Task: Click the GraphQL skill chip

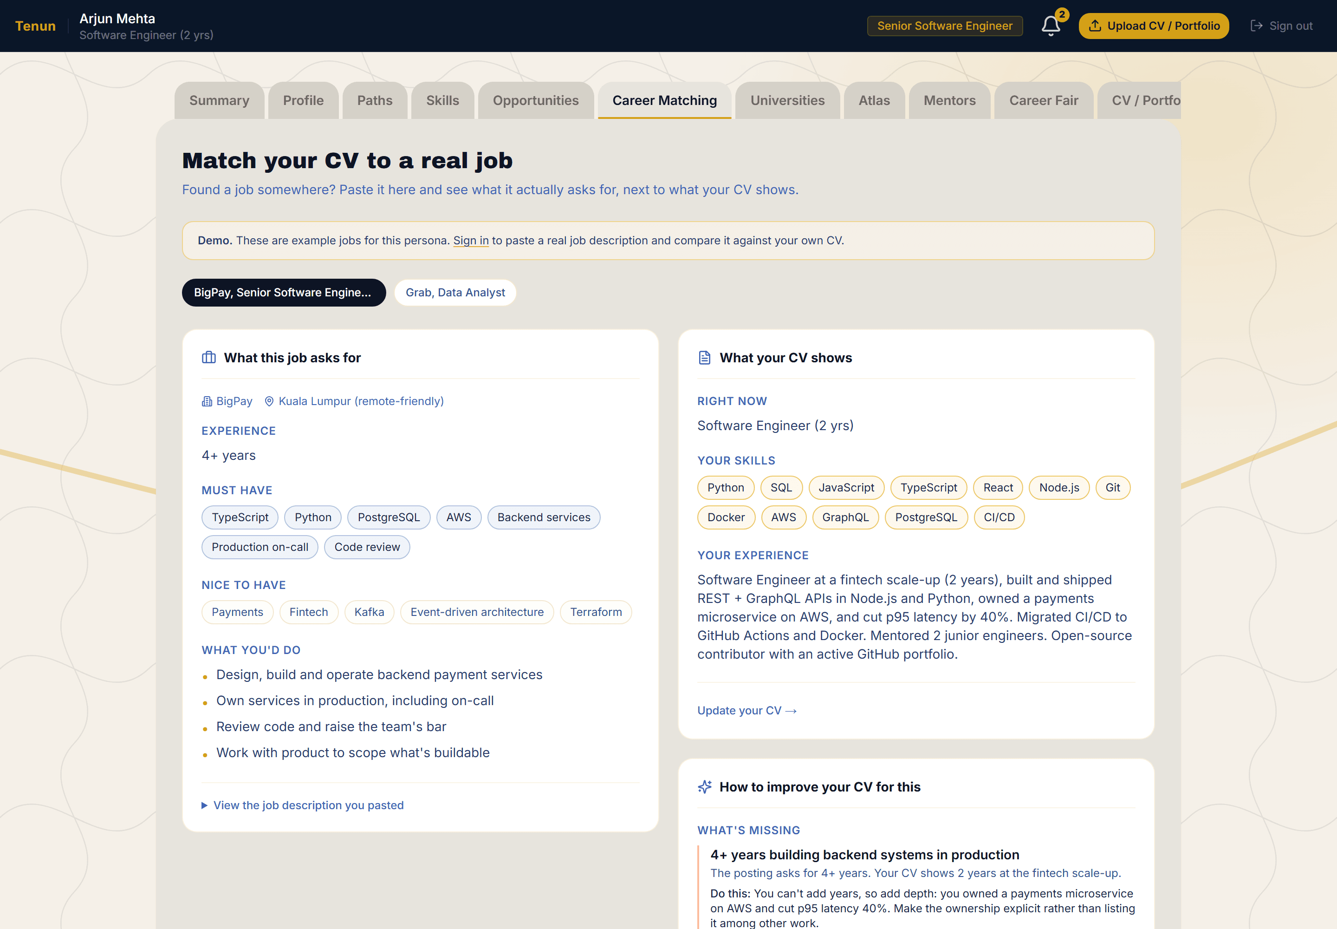Action: click(x=845, y=517)
